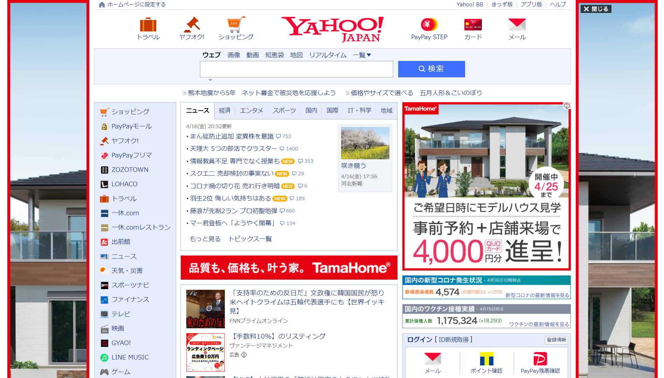
Task: Open the ランディングページ ad thumbnail
Action: pyautogui.click(x=206, y=352)
